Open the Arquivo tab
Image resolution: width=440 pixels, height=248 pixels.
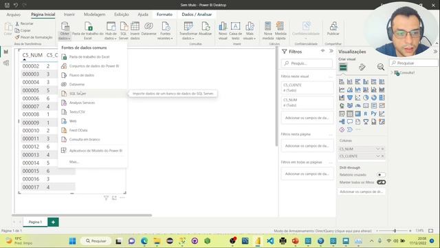[14, 14]
